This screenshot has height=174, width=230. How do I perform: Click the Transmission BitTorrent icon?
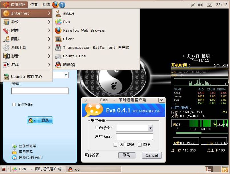pos(58,48)
